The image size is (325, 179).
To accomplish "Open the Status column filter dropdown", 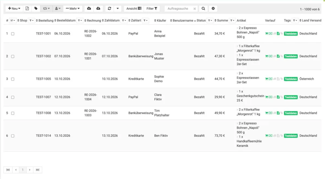I will (210, 20).
